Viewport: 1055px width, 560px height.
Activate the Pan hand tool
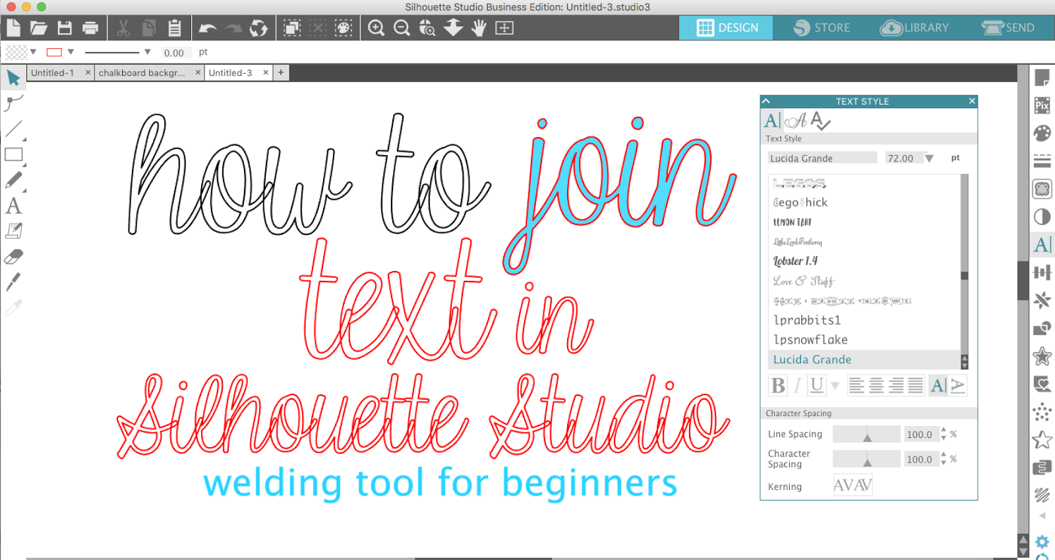pos(479,28)
